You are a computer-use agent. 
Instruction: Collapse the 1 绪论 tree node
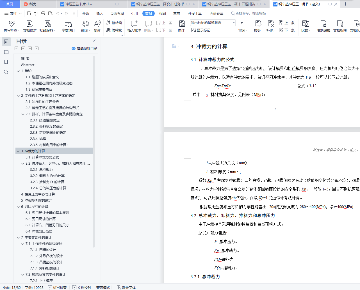point(18,71)
